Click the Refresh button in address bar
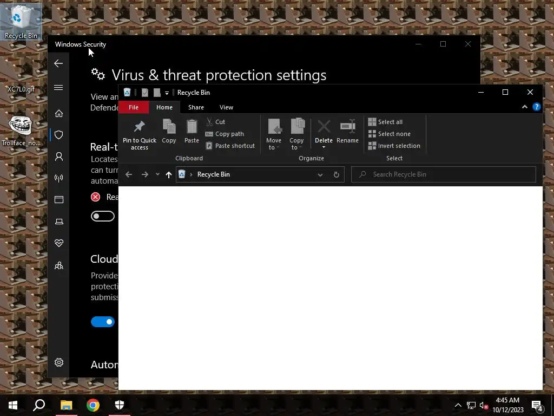This screenshot has height=416, width=554. [337, 175]
